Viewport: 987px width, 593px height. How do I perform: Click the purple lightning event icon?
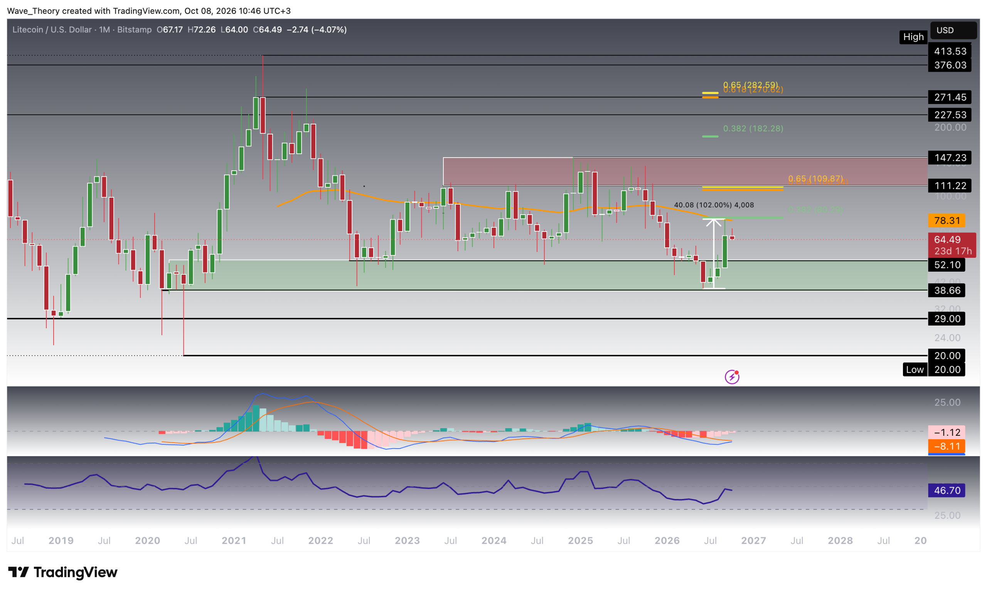731,376
